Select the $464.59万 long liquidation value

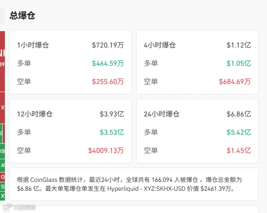point(108,63)
